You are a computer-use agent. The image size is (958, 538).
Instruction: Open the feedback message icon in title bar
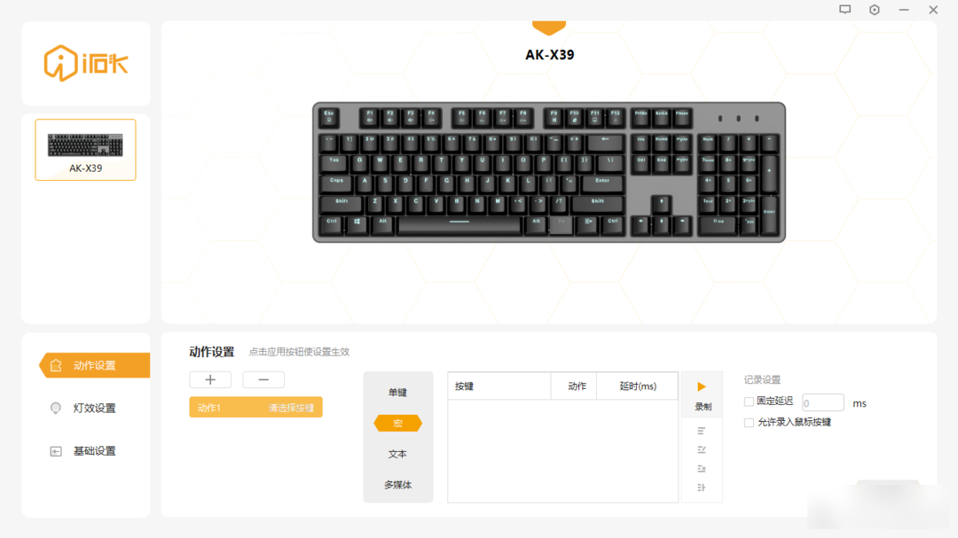845,10
